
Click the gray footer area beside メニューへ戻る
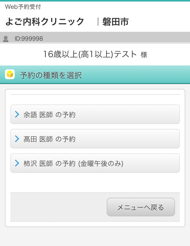pos(56,207)
